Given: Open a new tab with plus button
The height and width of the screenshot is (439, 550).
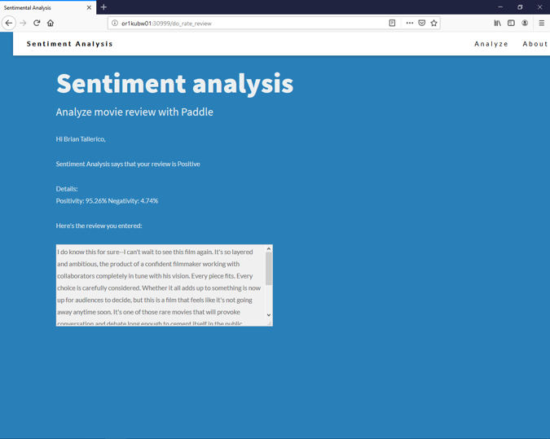Looking at the screenshot, I should tap(103, 7).
